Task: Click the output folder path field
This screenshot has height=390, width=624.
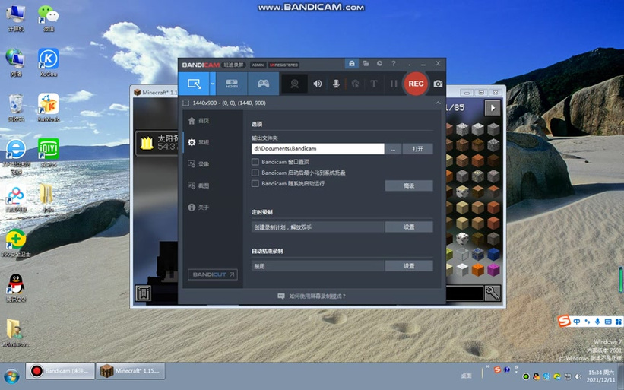Action: (318, 149)
